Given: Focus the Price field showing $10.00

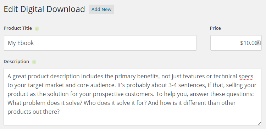Looking at the screenshot, I should click(x=236, y=43).
